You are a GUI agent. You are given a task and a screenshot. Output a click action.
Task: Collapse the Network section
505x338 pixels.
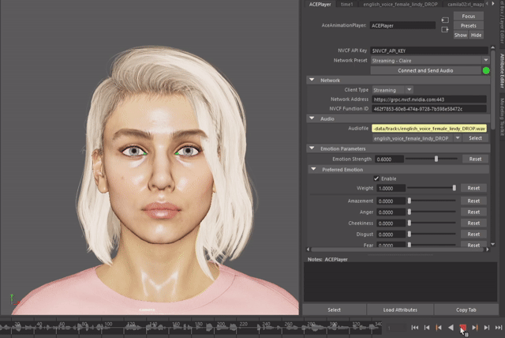[x=312, y=80]
